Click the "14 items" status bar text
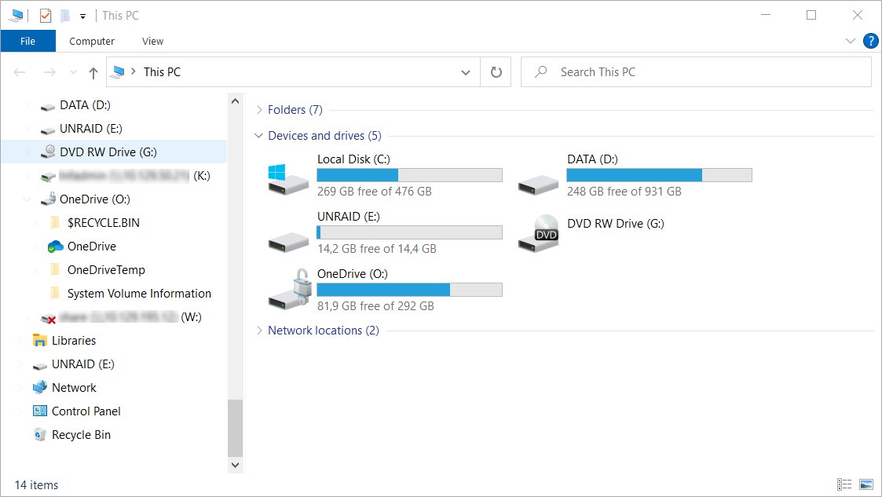This screenshot has height=497, width=882. 37,484
